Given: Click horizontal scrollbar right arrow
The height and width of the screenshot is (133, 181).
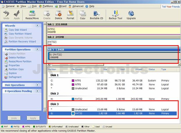Looking at the screenshot, I should 179,65.
